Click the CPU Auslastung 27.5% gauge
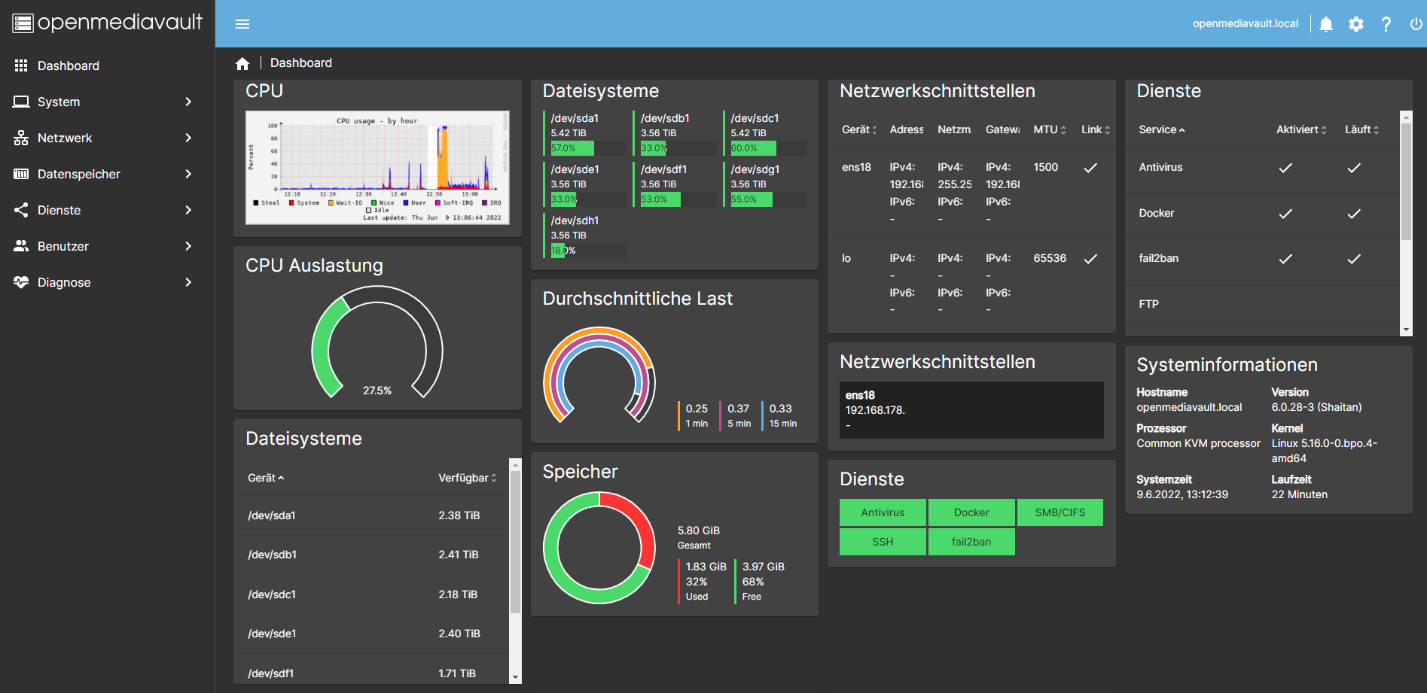Viewport: 1427px width, 693px height. point(377,342)
